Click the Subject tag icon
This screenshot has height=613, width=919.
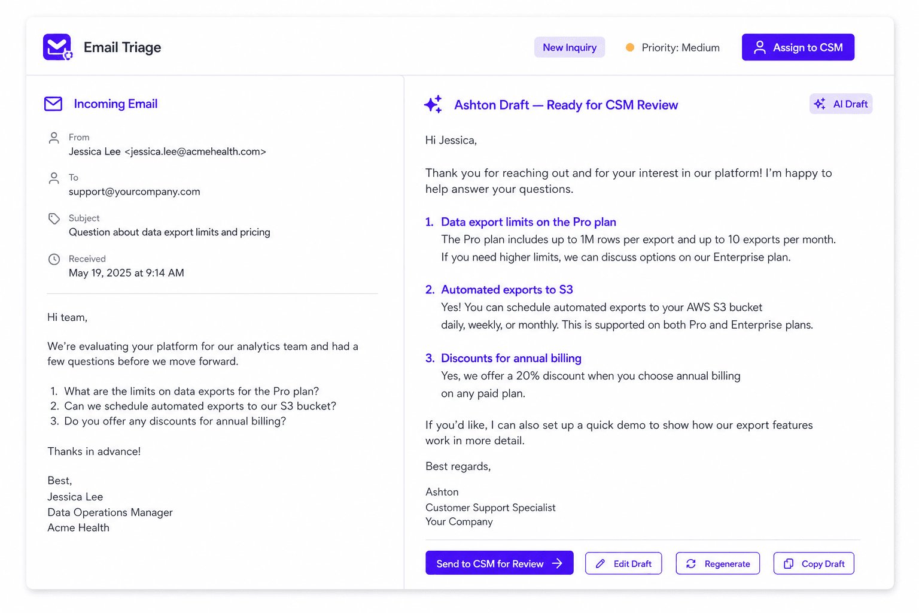[54, 219]
